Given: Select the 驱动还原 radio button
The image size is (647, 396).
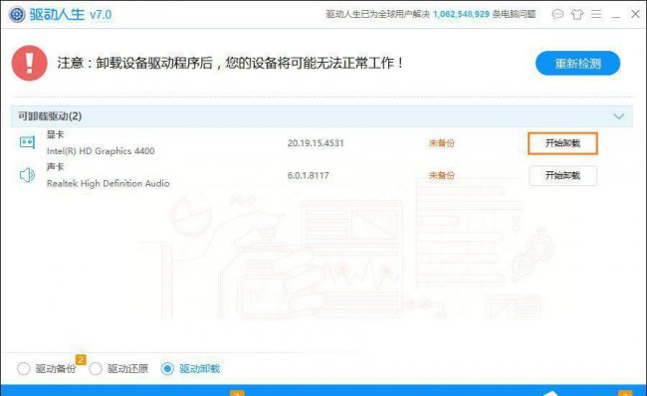Looking at the screenshot, I should tap(96, 368).
